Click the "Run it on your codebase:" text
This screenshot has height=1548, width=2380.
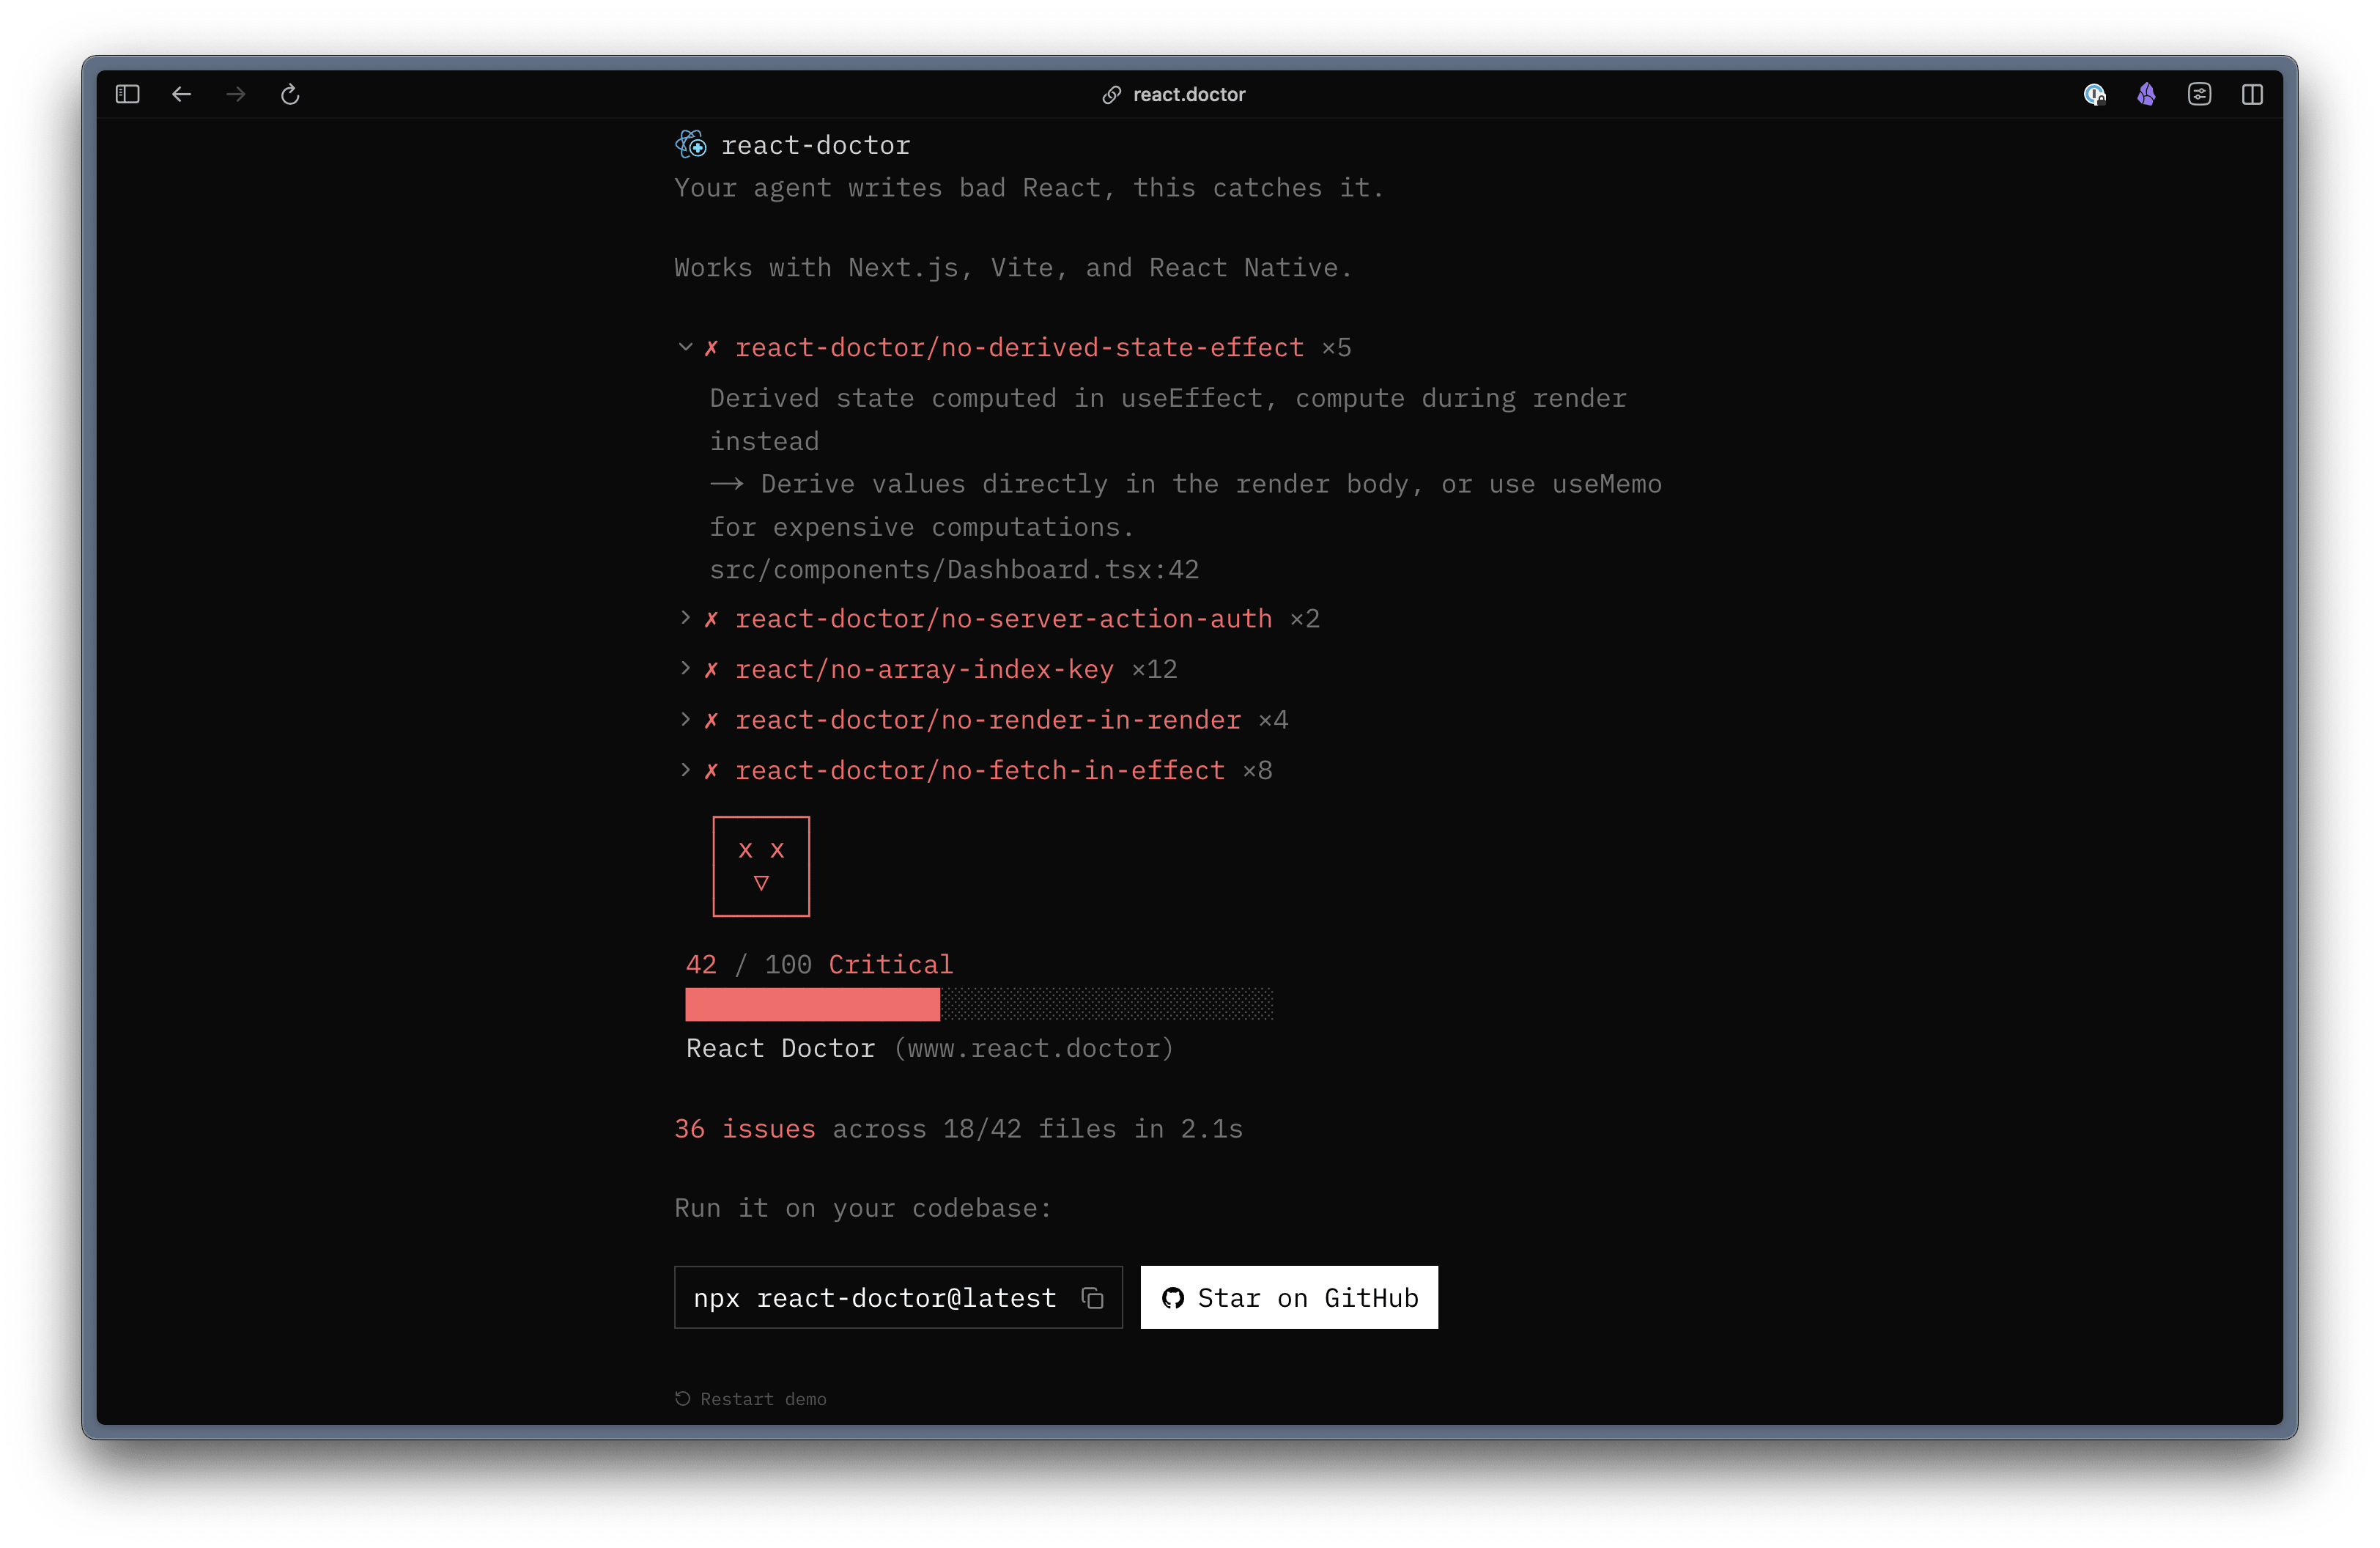pyautogui.click(x=863, y=1208)
